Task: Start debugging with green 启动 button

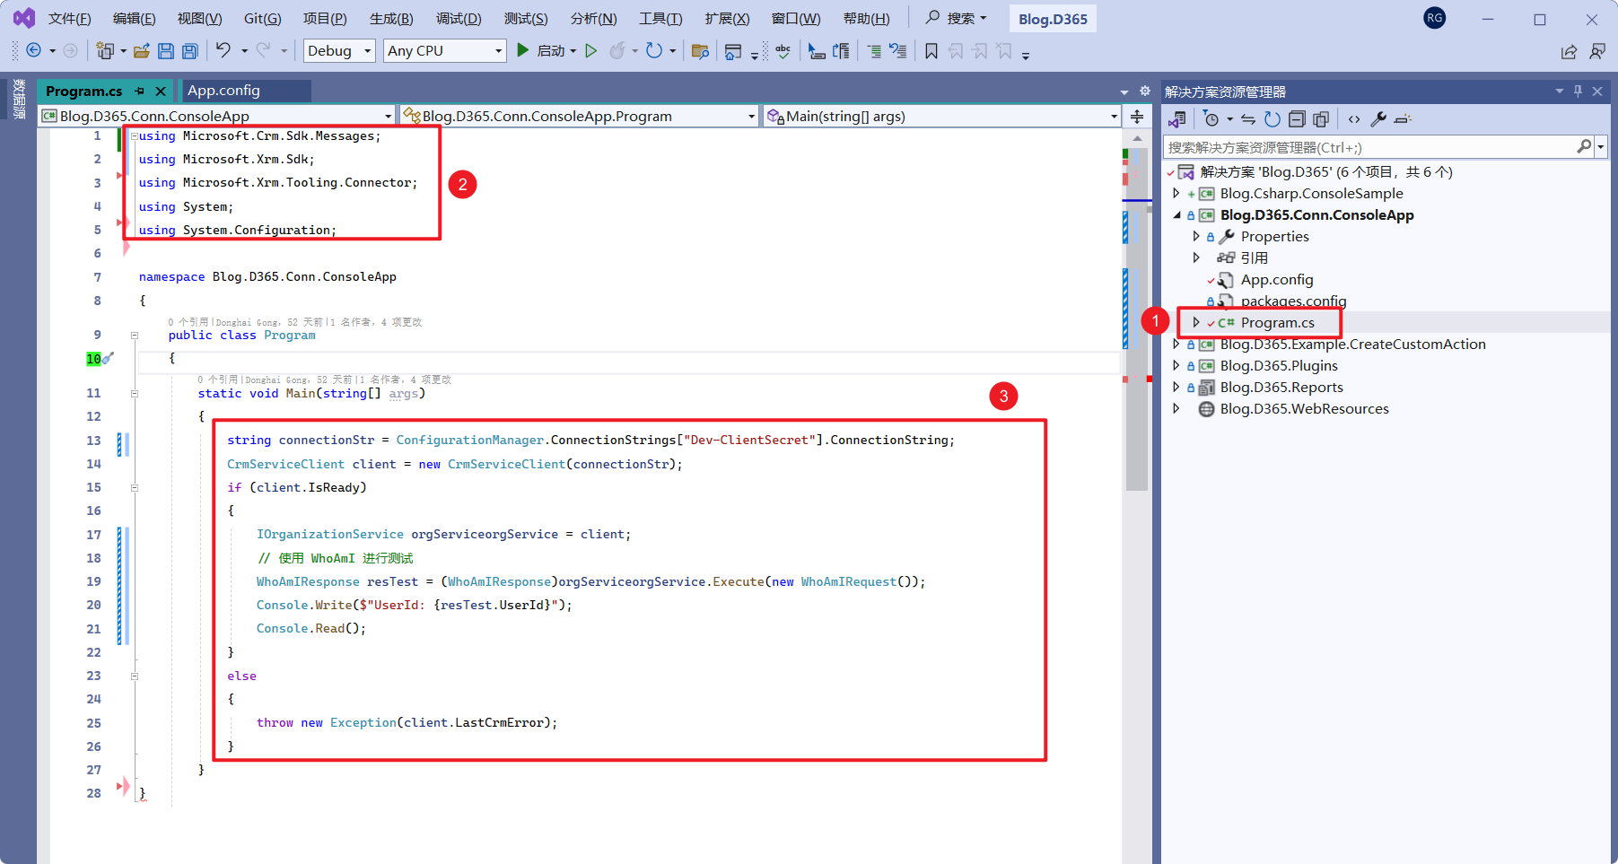Action: click(546, 51)
